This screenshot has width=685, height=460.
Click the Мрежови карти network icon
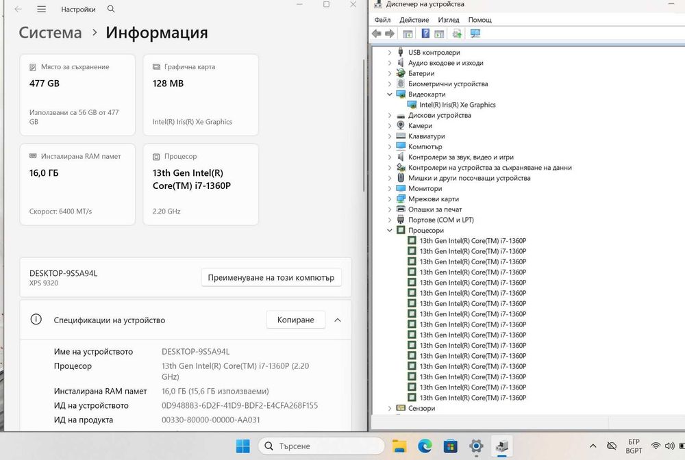tap(401, 199)
